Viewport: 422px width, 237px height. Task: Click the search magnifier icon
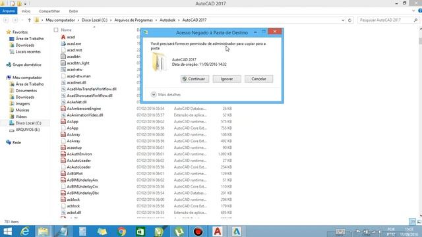pyautogui.click(x=415, y=20)
